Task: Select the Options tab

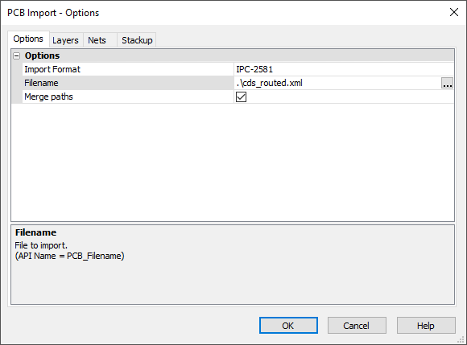Action: (x=28, y=39)
